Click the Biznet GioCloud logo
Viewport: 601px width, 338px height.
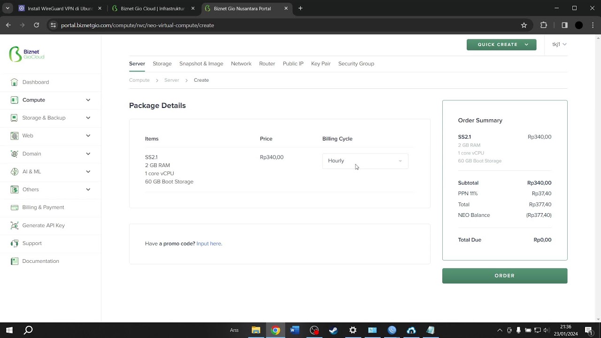tap(27, 54)
